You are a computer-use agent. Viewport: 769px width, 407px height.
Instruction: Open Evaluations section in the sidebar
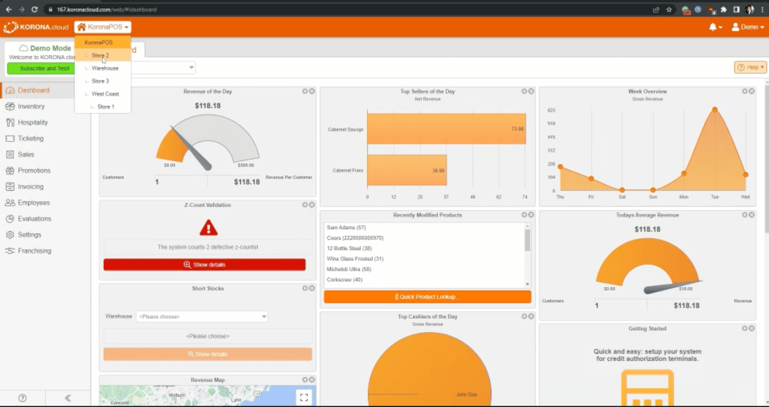(34, 219)
